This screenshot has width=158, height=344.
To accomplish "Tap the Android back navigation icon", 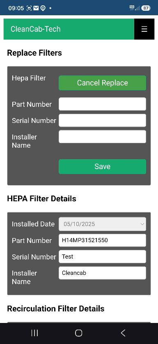I will pyautogui.click(x=123, y=333).
